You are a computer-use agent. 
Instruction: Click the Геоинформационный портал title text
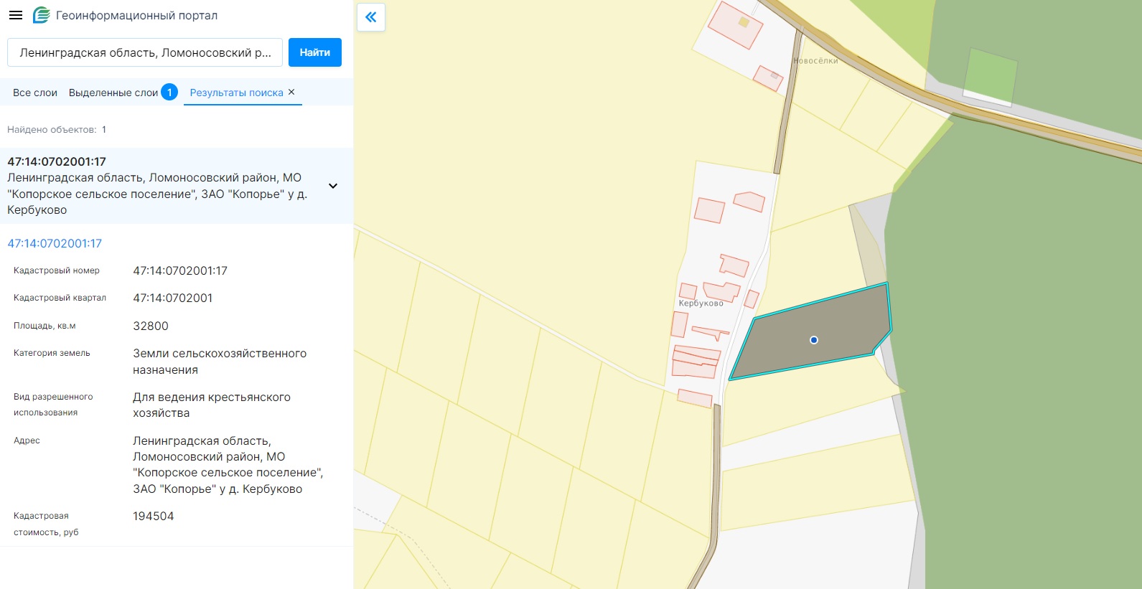136,15
